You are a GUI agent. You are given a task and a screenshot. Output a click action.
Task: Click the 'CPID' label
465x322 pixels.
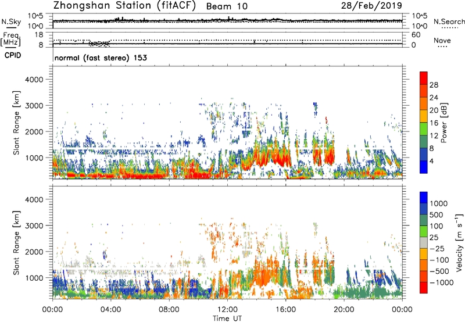(13, 55)
